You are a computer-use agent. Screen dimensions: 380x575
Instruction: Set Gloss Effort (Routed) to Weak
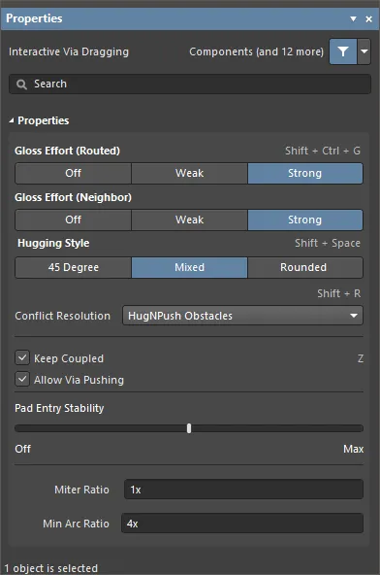point(189,173)
